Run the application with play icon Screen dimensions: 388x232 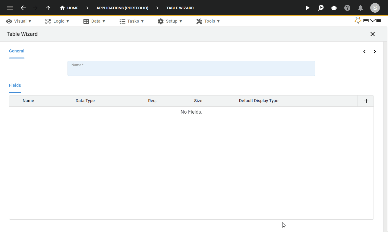pyautogui.click(x=308, y=8)
